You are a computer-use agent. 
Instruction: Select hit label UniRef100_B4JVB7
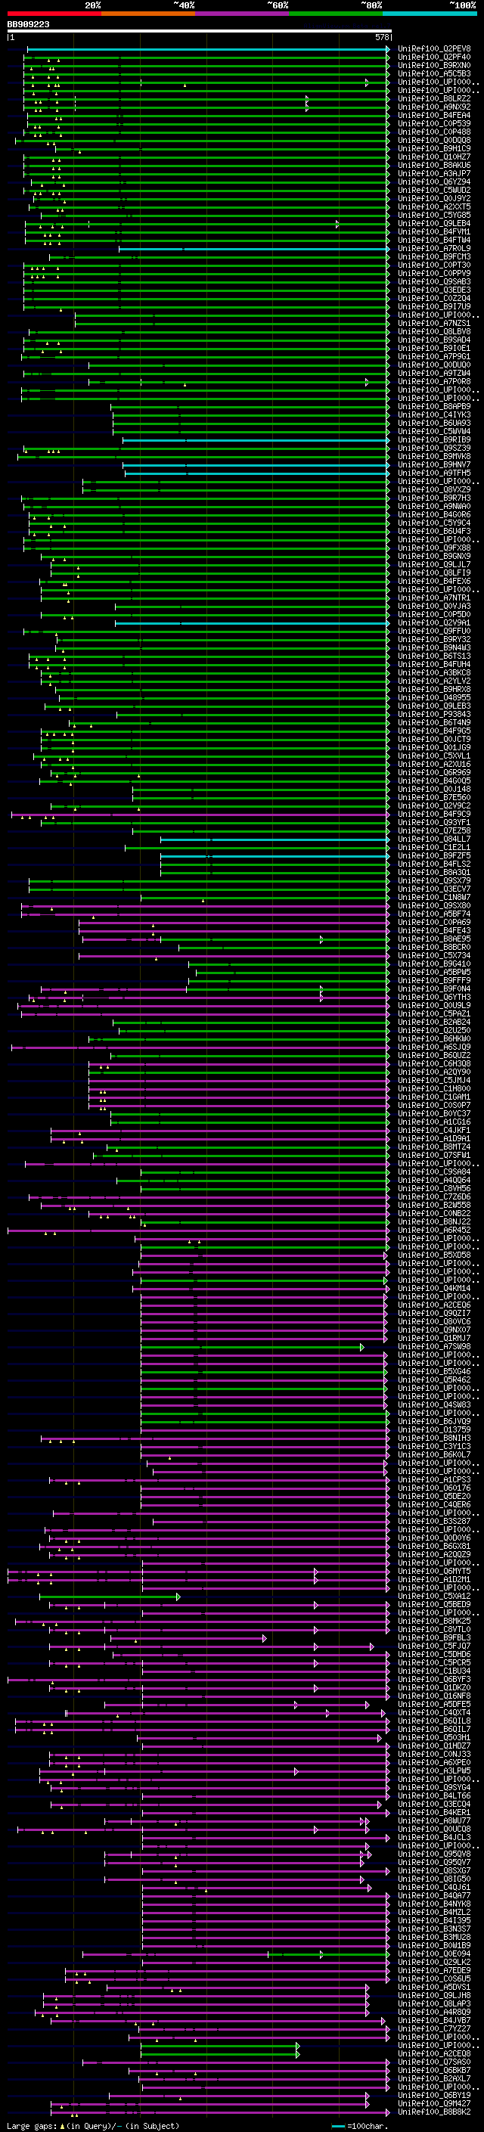434,2020
